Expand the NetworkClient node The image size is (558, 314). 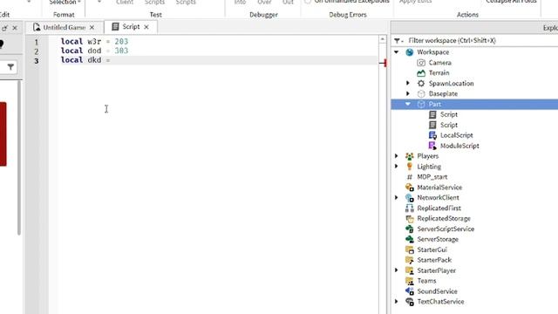click(397, 198)
